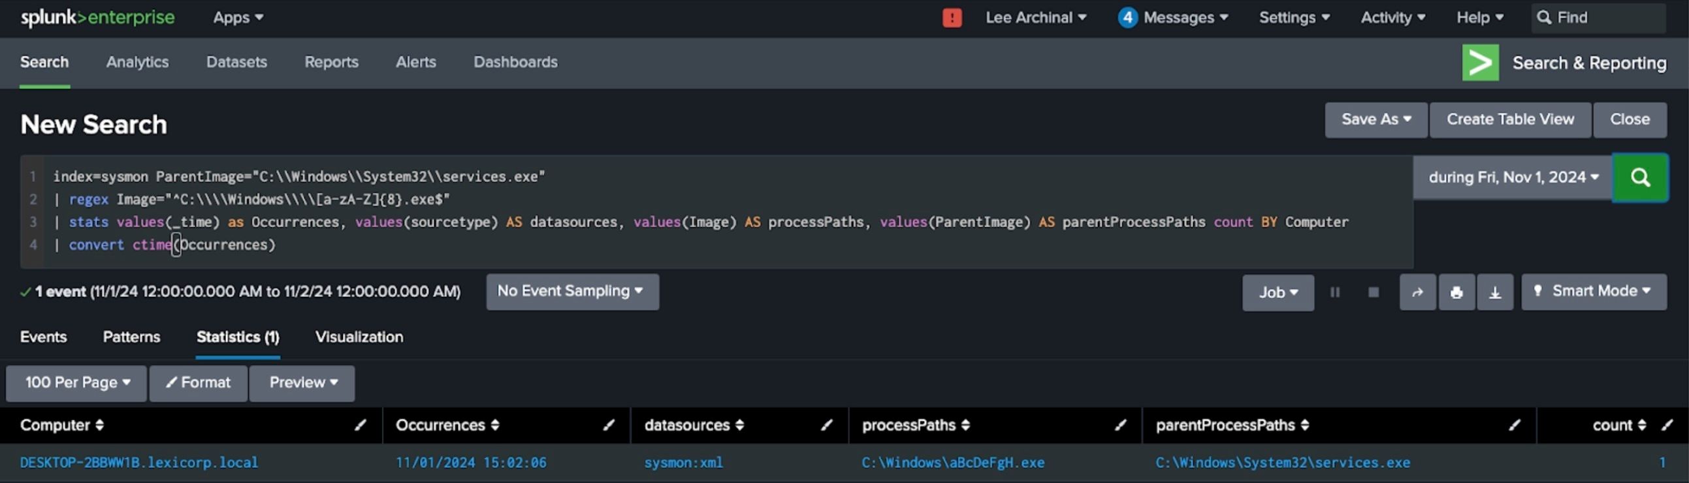Screen dimensions: 1689x483
Task: Open the Job dropdown
Action: tap(1278, 292)
